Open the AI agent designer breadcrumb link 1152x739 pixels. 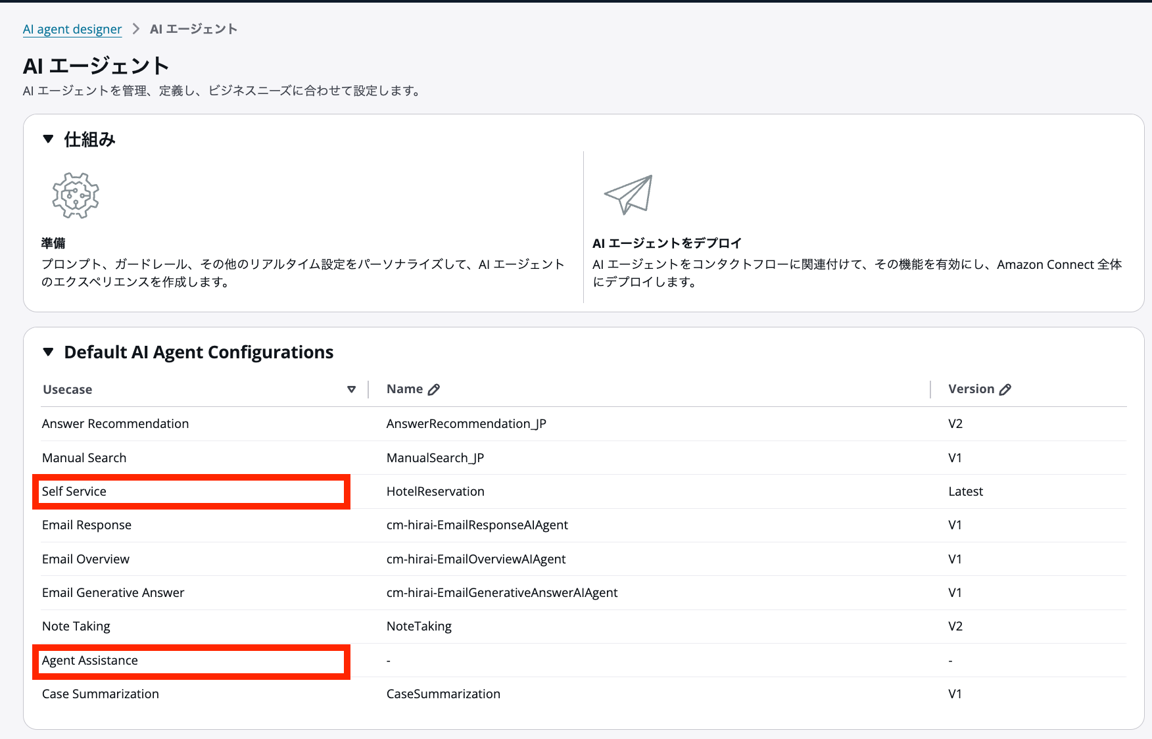coord(72,29)
